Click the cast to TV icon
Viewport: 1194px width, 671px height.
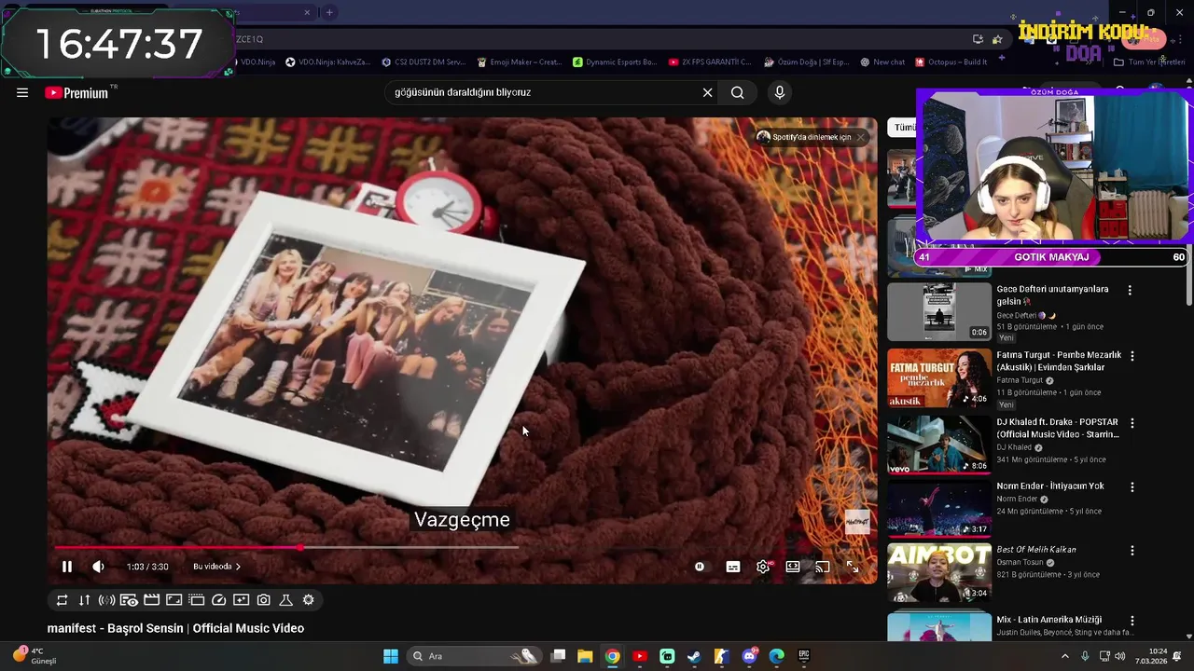point(823,567)
